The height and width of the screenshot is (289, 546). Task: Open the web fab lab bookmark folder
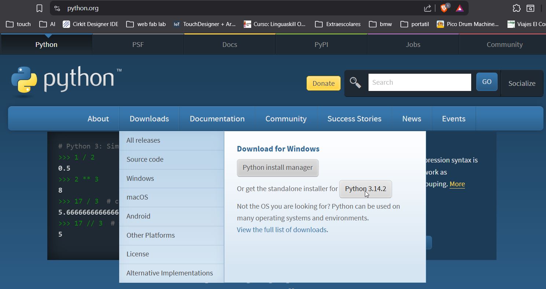pyautogui.click(x=146, y=24)
